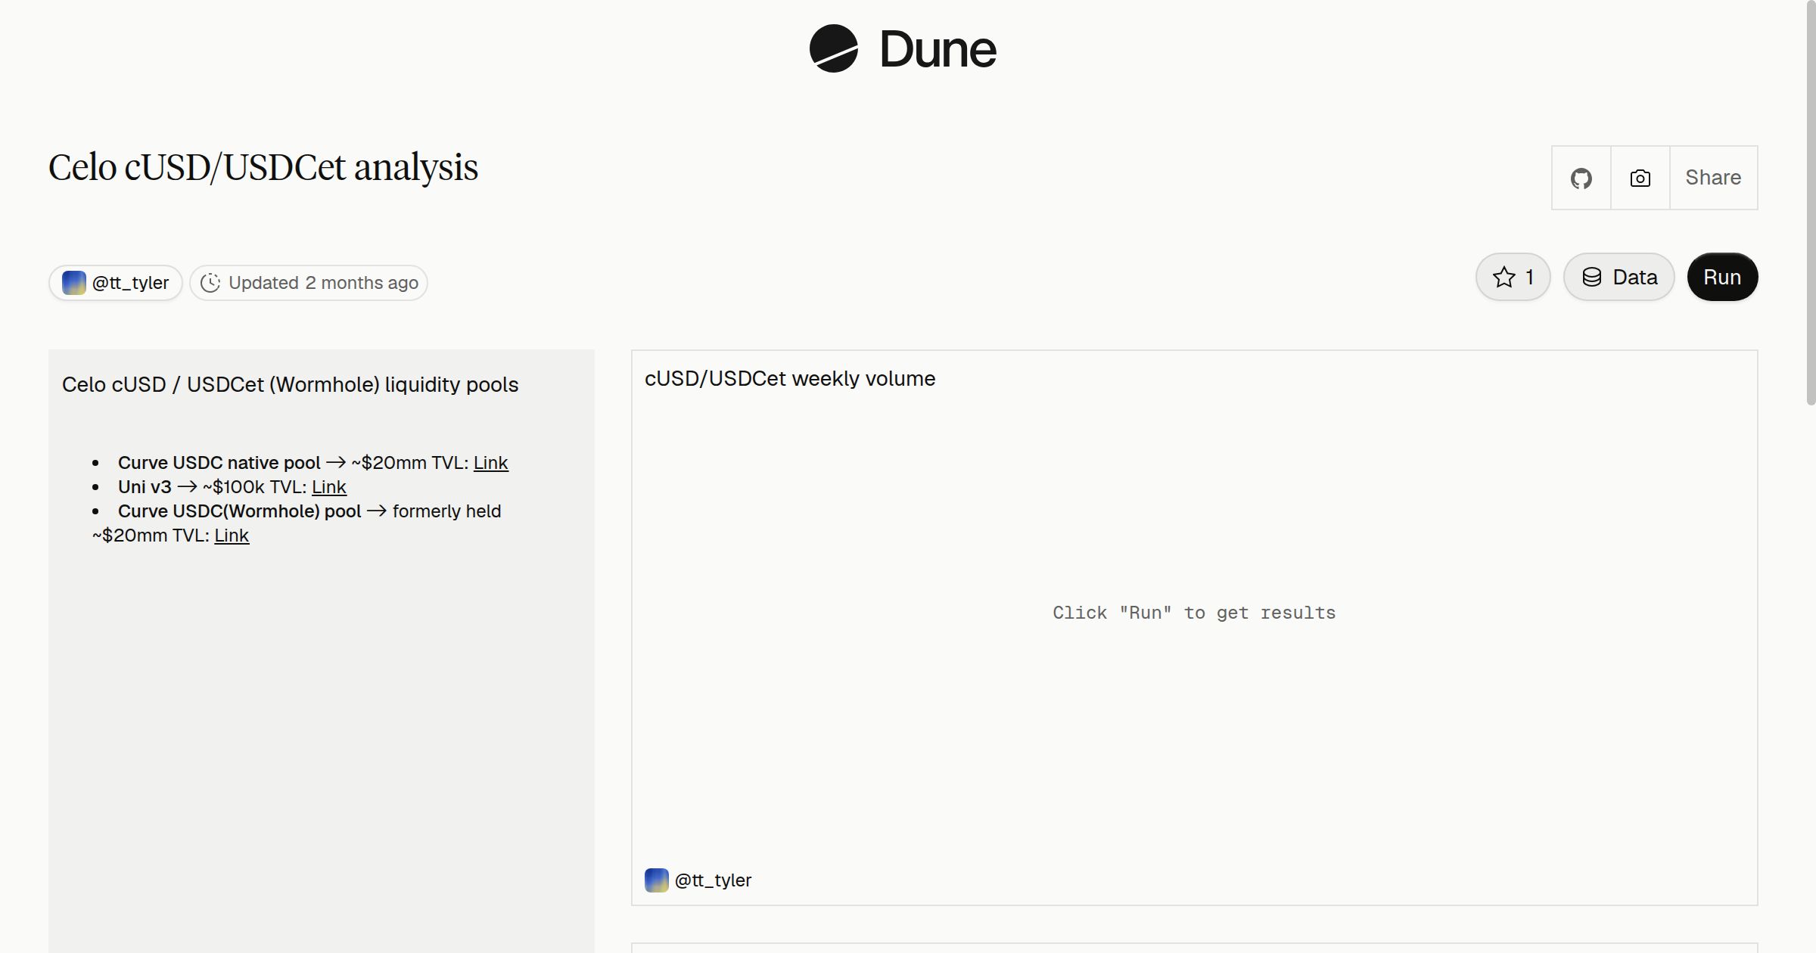This screenshot has width=1816, height=953.
Task: Click the Dune wordmark text
Action: [x=938, y=50]
